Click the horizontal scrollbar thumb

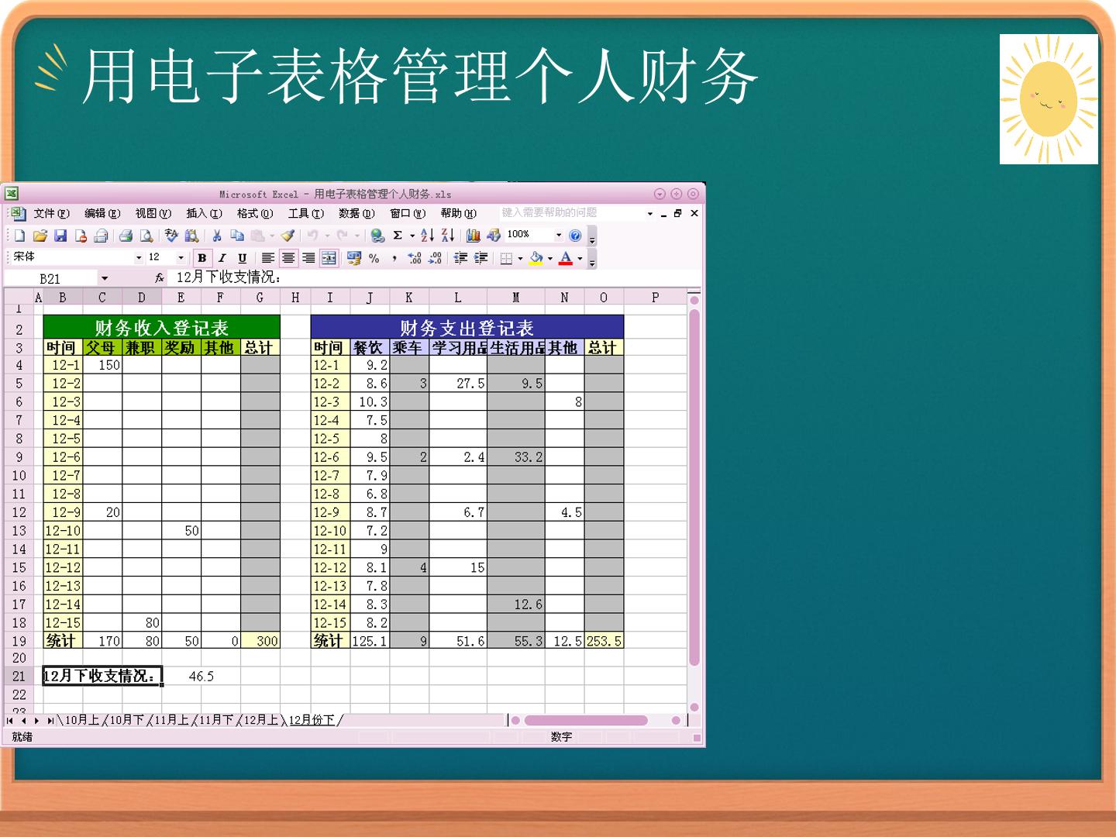[x=585, y=721]
